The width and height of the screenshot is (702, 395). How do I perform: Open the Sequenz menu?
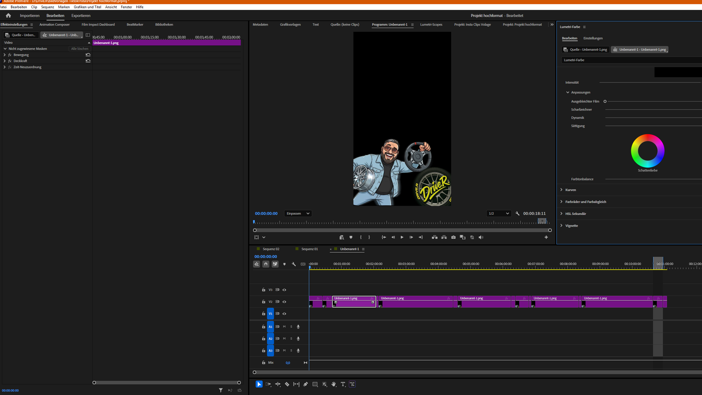coord(48,7)
